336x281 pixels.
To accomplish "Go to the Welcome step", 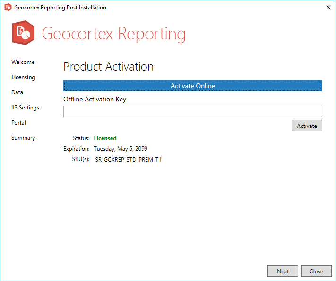I will tap(23, 62).
